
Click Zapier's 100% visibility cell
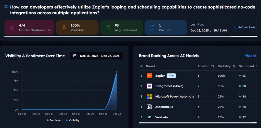221,76
